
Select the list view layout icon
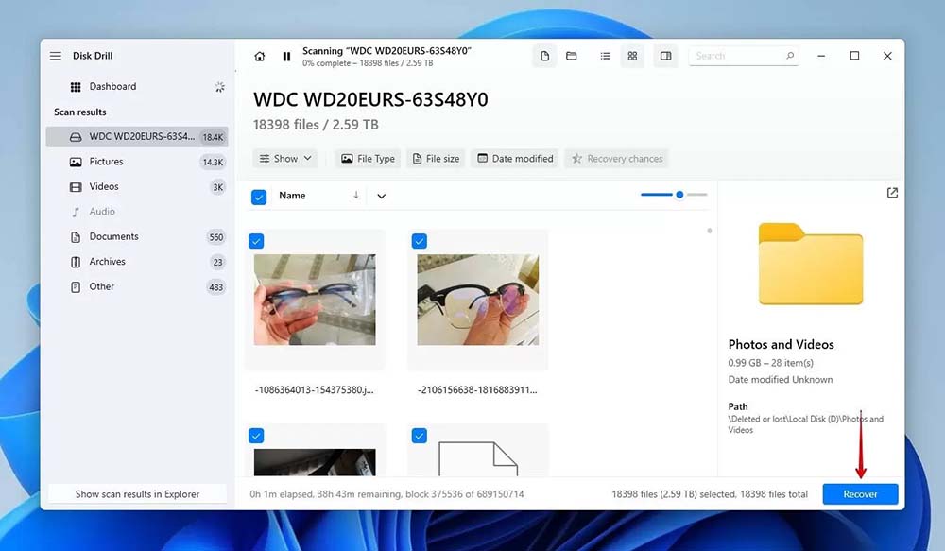click(605, 57)
